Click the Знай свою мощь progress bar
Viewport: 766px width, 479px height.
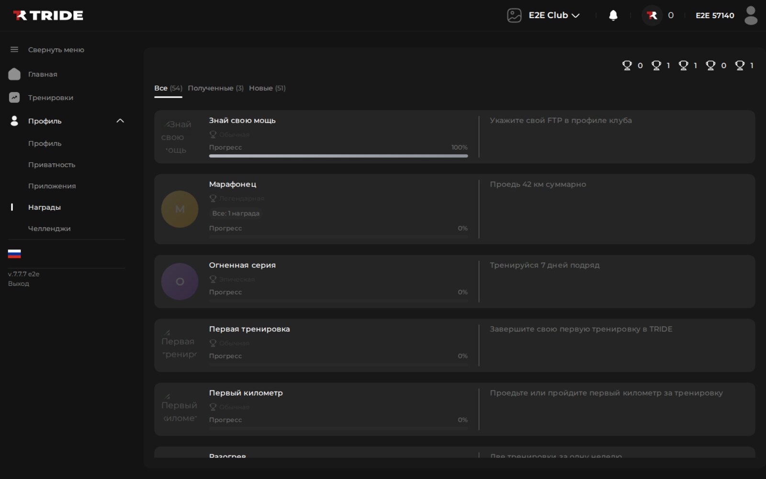tap(338, 156)
